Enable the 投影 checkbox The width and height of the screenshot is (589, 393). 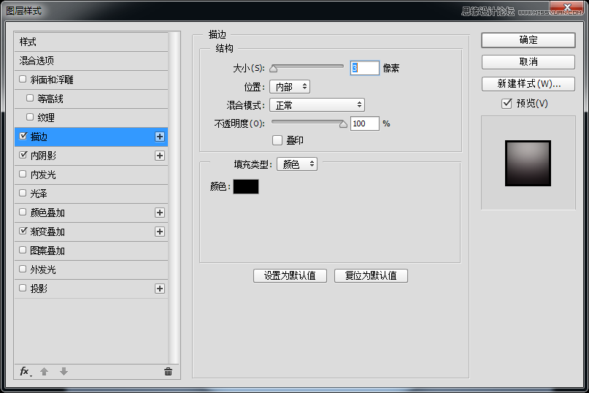(x=23, y=288)
